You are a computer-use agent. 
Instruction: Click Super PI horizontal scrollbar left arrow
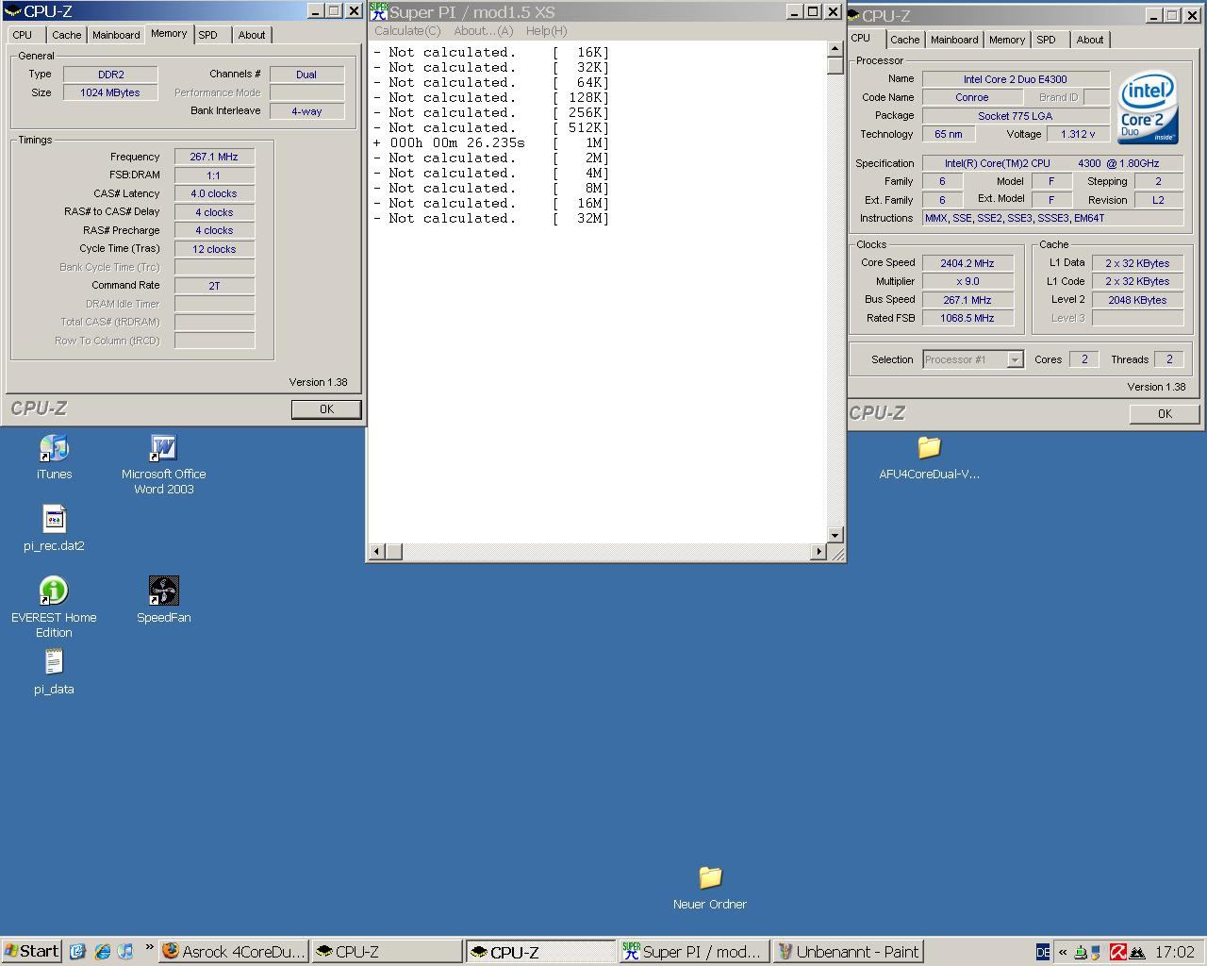(x=377, y=551)
